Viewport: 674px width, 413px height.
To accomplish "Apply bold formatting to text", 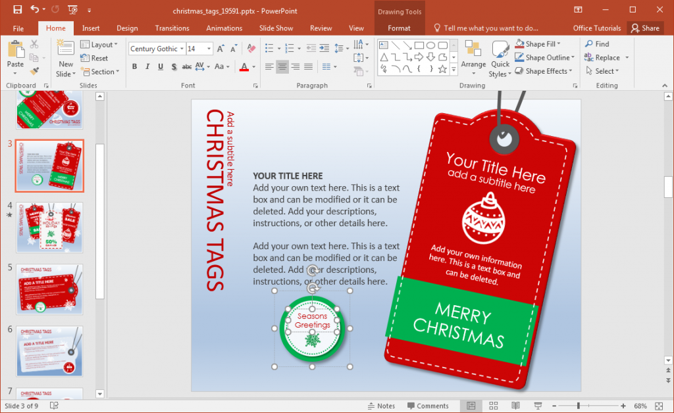I will [134, 66].
